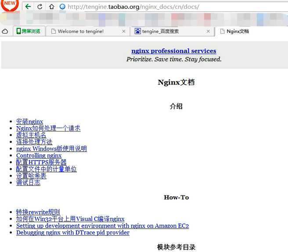Screen dimensions: 288x252
Task: Open 连接处理方法 link
Action: coord(34,142)
